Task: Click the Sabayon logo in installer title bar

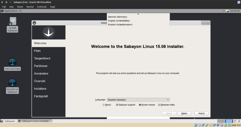Action: click(x=34, y=23)
